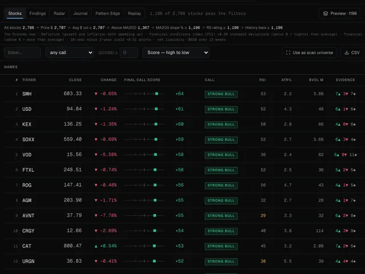Click STRONG BULL badge in CAT row
The width and height of the screenshot is (365, 274).
click(221, 246)
